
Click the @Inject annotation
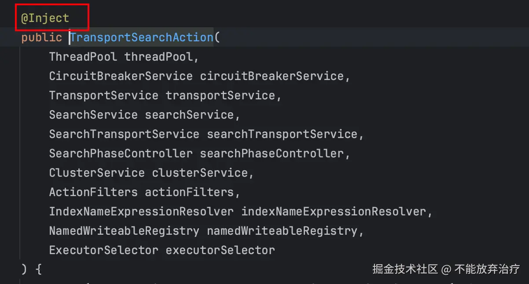(x=45, y=18)
